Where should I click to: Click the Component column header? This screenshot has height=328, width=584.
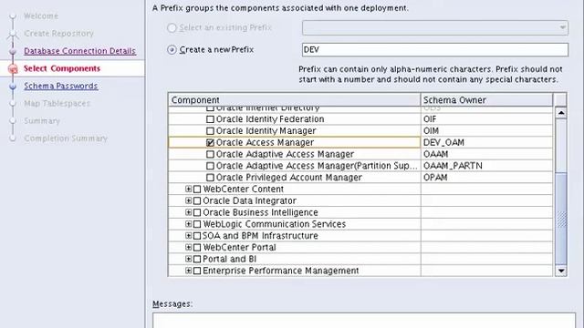(x=294, y=100)
